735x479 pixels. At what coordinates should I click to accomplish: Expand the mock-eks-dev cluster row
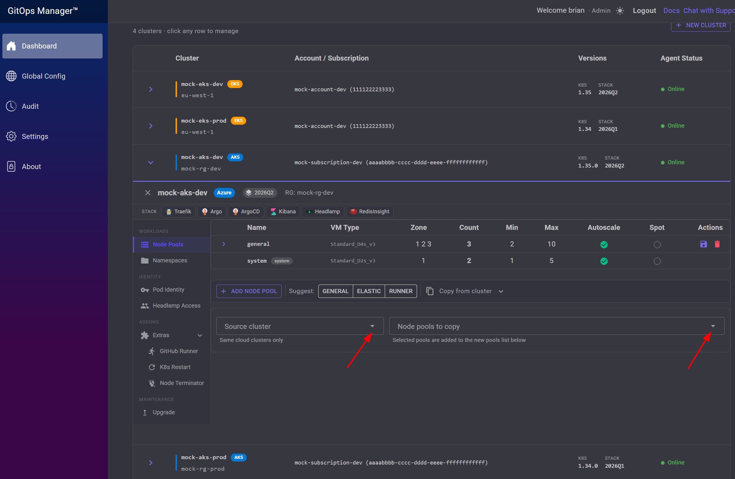coord(151,89)
